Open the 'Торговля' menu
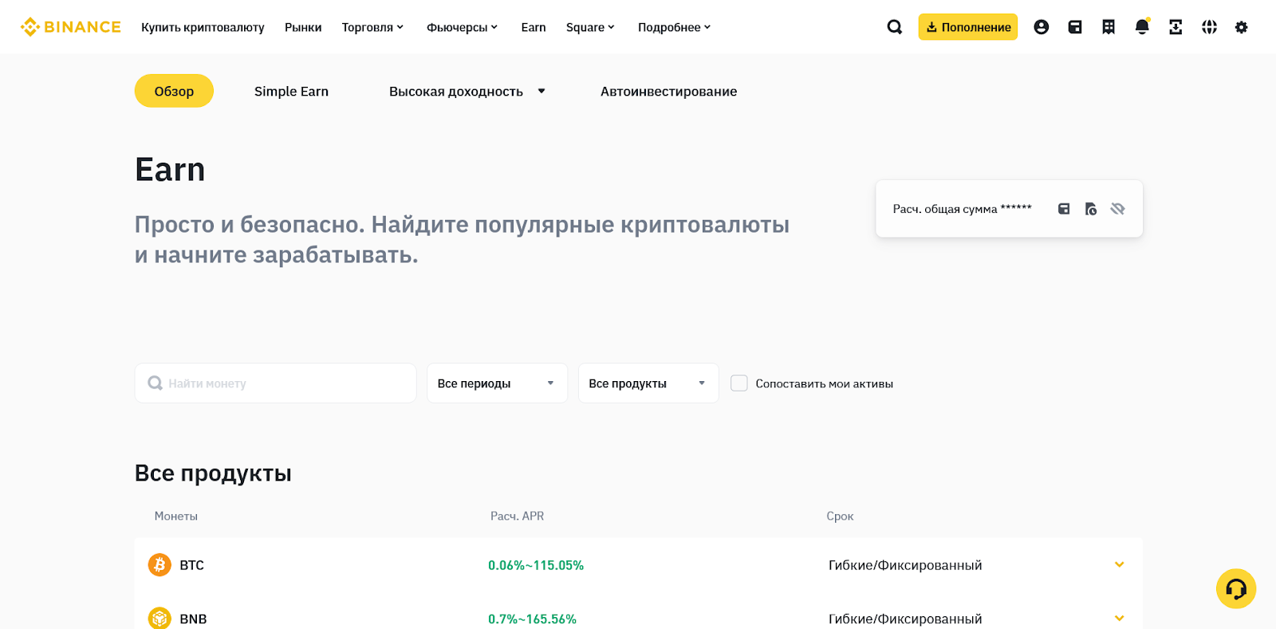This screenshot has height=629, width=1276. point(372,27)
